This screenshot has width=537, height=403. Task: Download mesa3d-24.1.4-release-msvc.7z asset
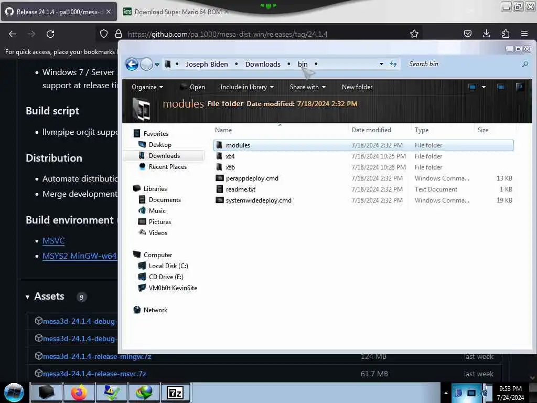click(94, 374)
